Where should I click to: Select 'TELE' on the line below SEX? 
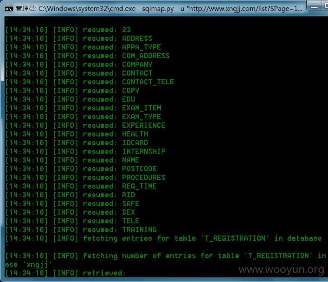coord(131,221)
